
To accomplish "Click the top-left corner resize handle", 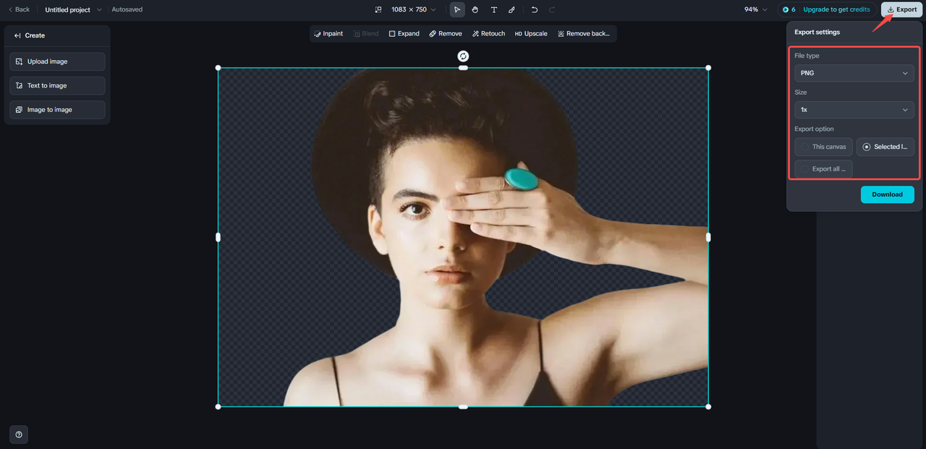I will 218,68.
